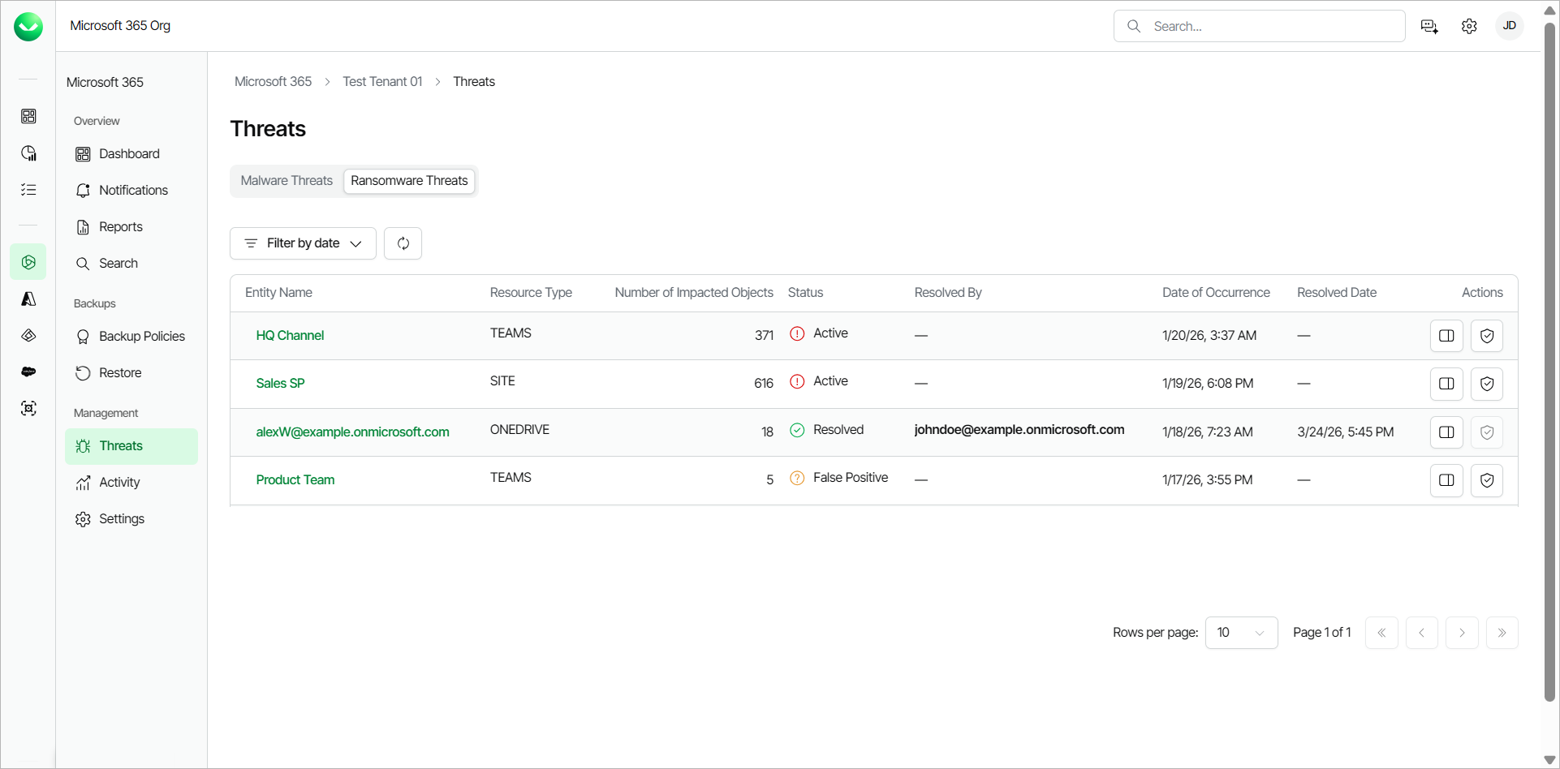Screen dimensions: 1560x769
Task: Click the Salesforce cloud icon in left rail
Action: (28, 372)
